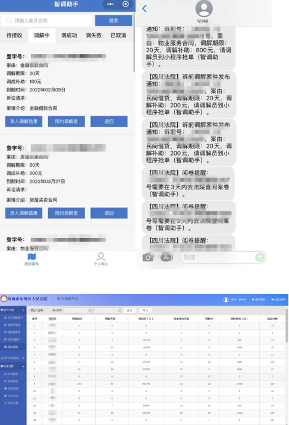Tap the mini-program close circle icon

coord(125,4)
